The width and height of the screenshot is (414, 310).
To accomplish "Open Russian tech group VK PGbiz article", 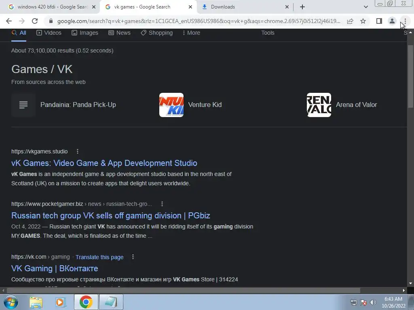I will (x=111, y=216).
